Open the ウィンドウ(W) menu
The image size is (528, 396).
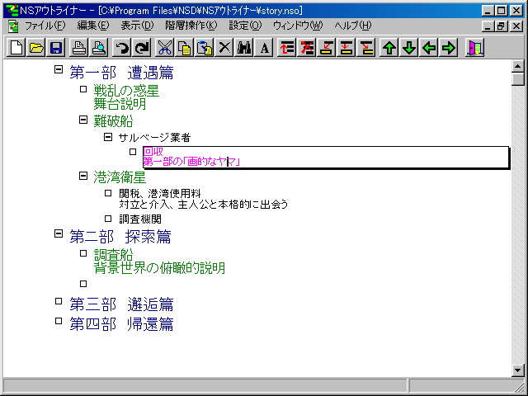[x=298, y=26]
